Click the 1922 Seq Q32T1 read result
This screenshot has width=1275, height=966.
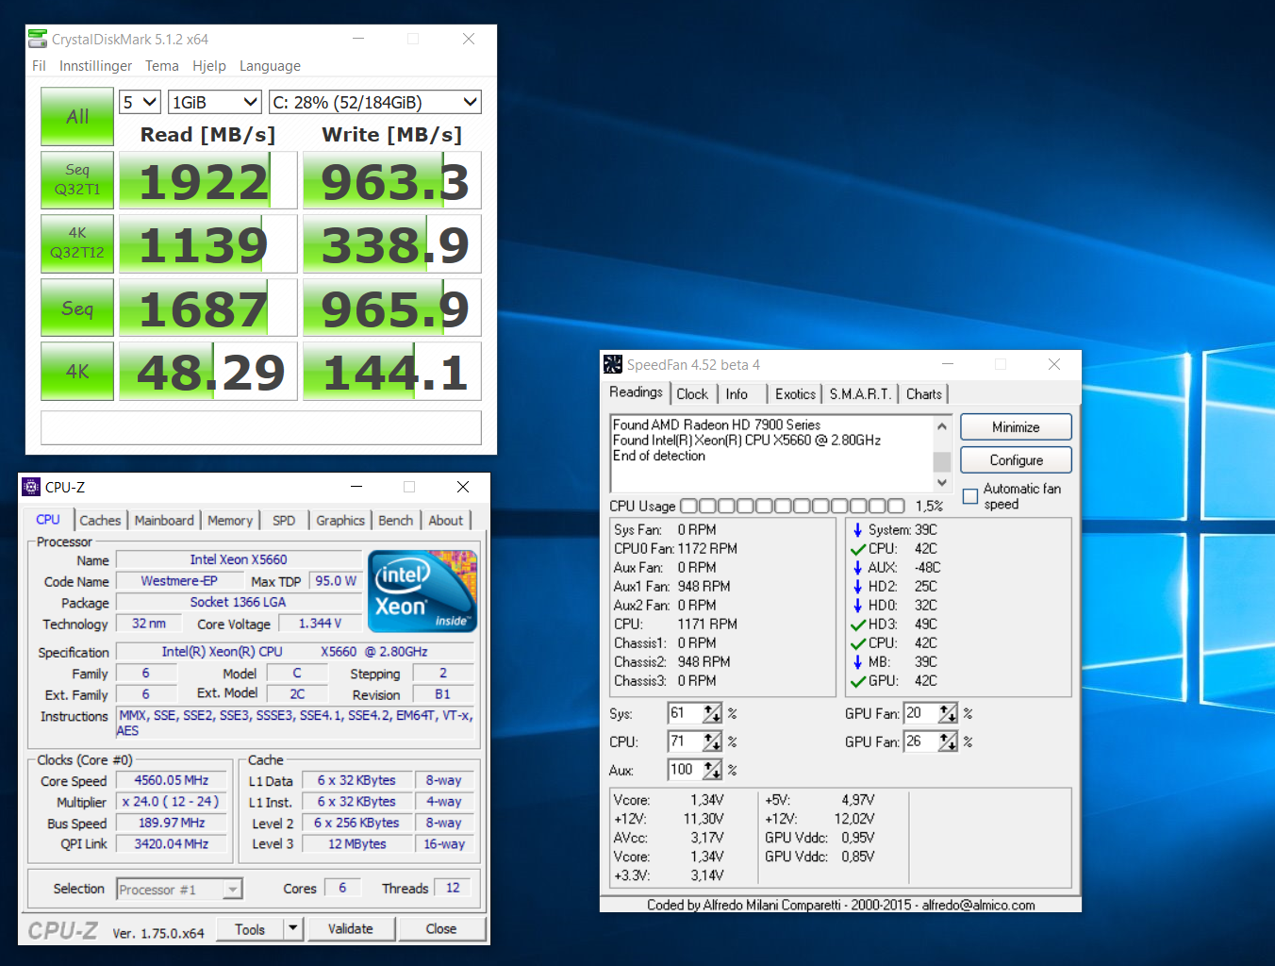point(208,180)
